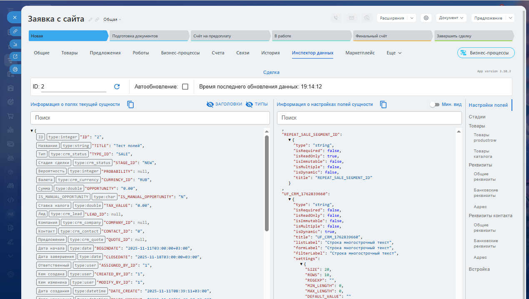Screen dimensions: 529x299
Task: Copy entity field settings via copy icon
Action: 384,105
